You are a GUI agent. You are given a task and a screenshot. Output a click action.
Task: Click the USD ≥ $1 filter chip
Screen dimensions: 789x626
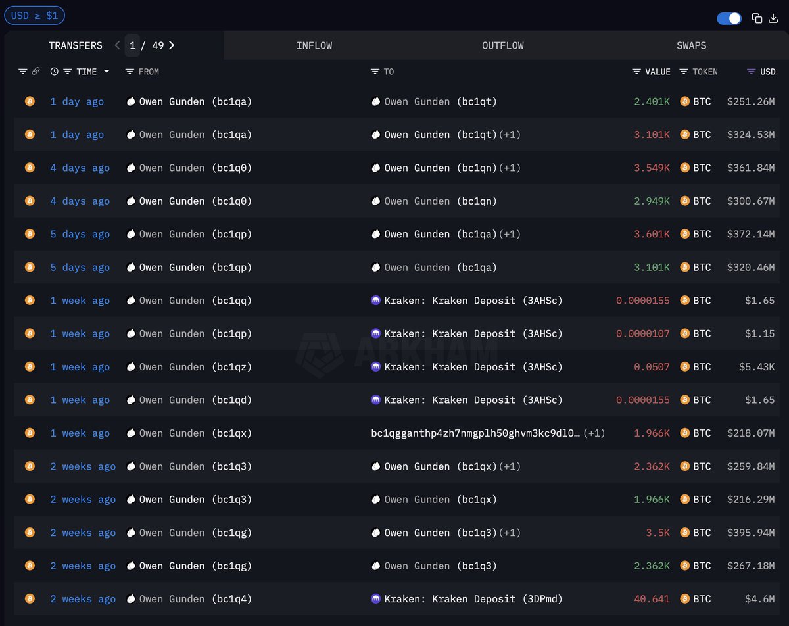click(34, 15)
